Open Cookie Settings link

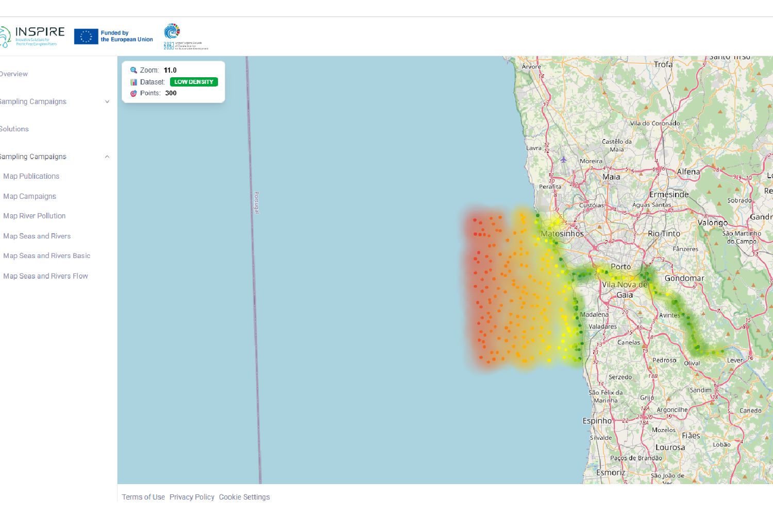[x=244, y=497]
